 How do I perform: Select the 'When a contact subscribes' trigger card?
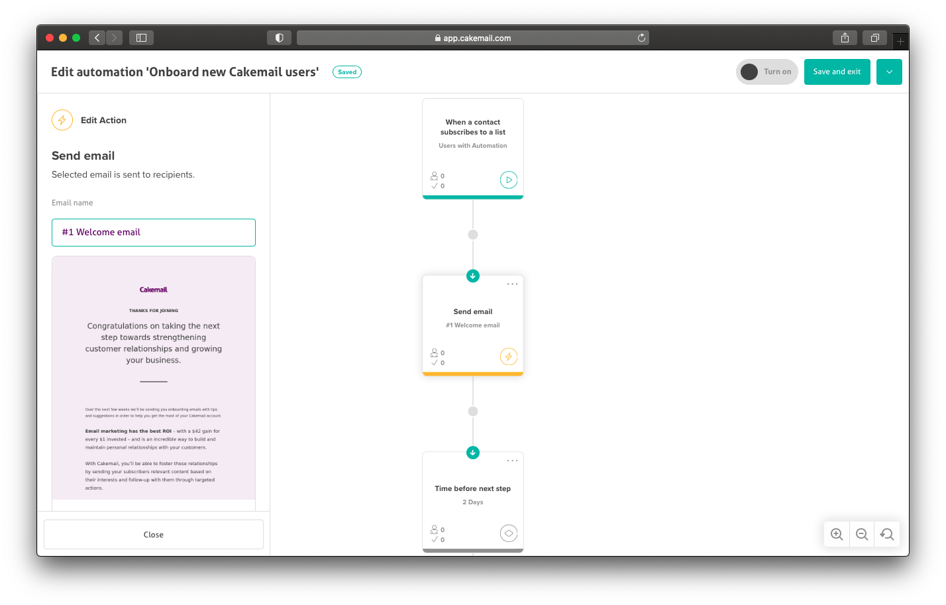(473, 148)
